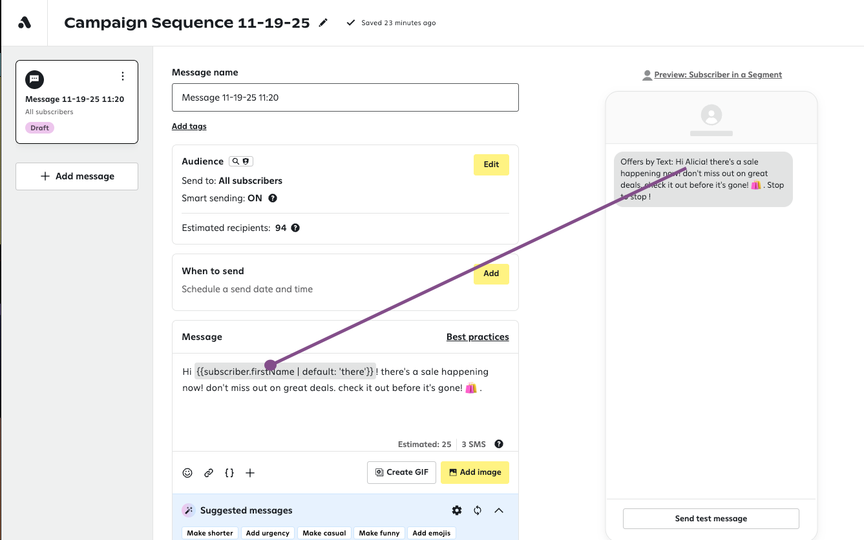Click the plus icon in message toolbar
Viewport: 864px width, 540px height.
pos(250,473)
